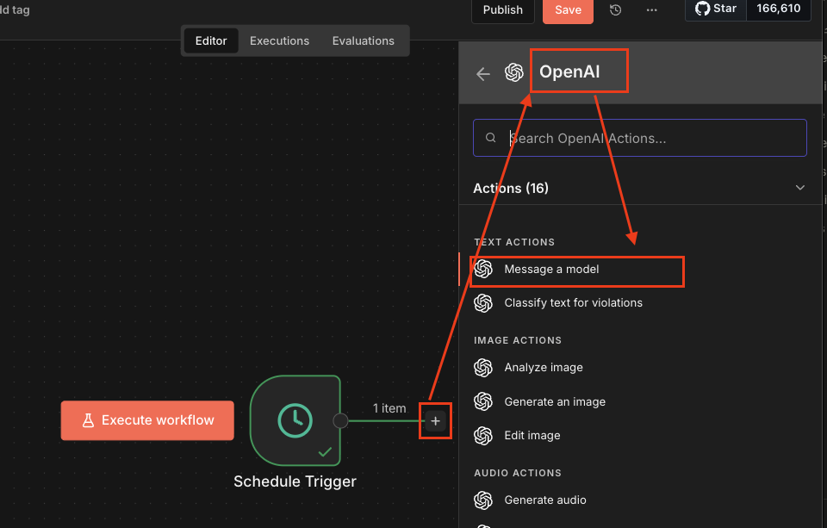Click the 1 item connection label
827x528 pixels.
click(389, 408)
